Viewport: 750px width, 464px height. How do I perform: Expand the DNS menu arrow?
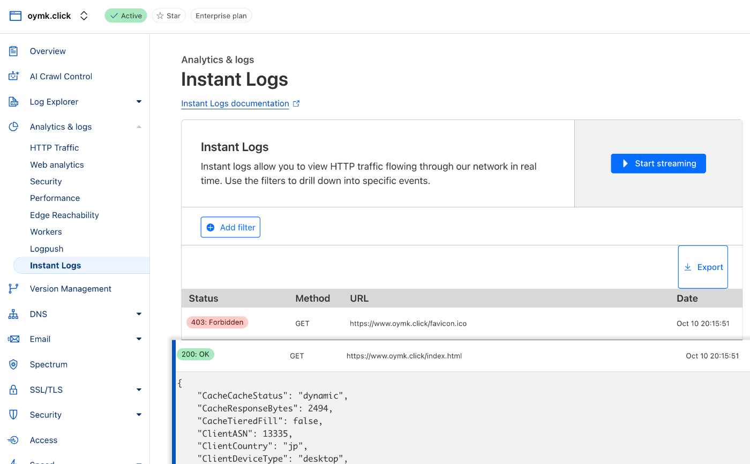point(139,314)
